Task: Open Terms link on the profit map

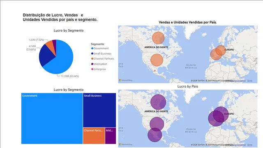Action: click(249, 145)
